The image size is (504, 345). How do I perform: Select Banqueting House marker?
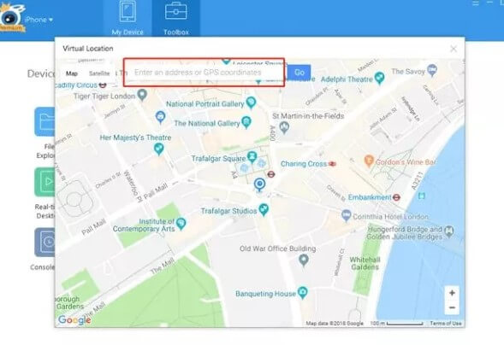[303, 293]
